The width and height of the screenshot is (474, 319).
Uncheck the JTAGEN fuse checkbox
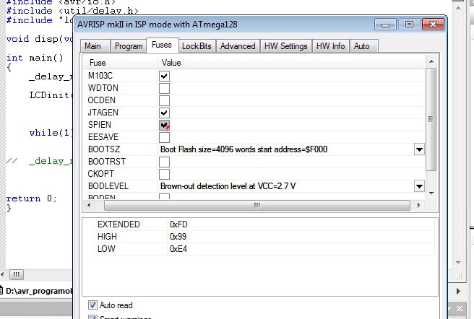click(165, 113)
